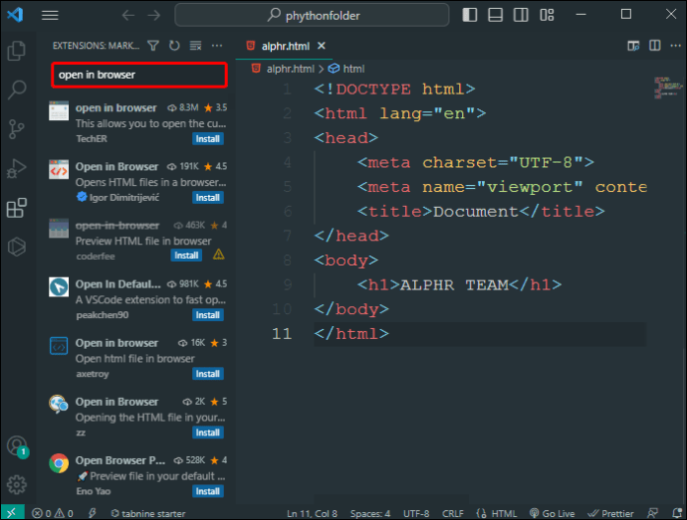Click the Extensions icon in activity bar
This screenshot has height=520, width=687.
pos(16,208)
